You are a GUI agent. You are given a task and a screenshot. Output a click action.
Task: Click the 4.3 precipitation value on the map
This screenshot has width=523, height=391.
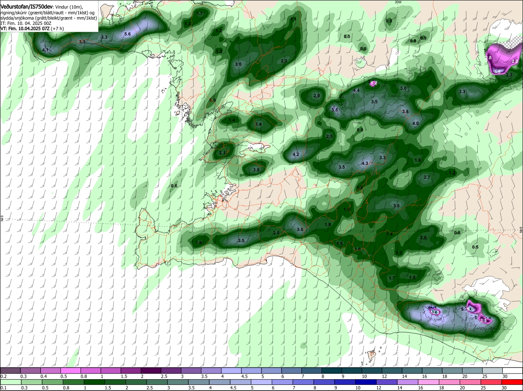pyautogui.click(x=365, y=163)
